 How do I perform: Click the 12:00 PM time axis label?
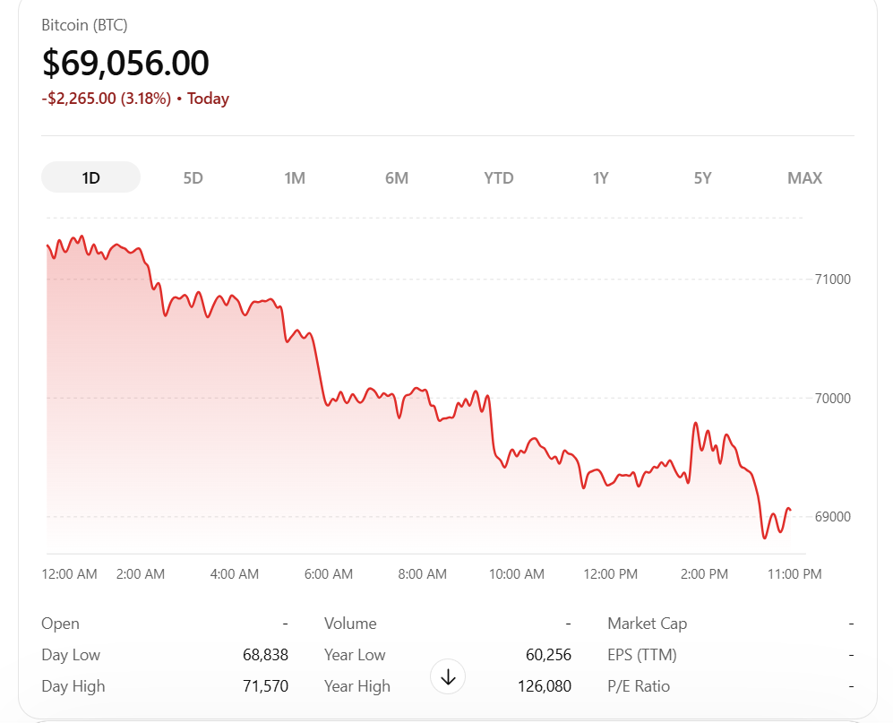[x=611, y=574]
